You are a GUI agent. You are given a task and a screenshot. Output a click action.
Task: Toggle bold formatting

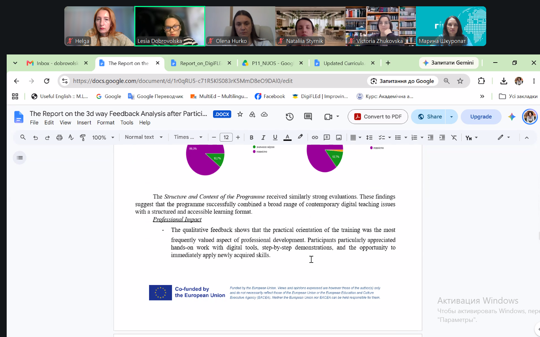[x=251, y=137]
